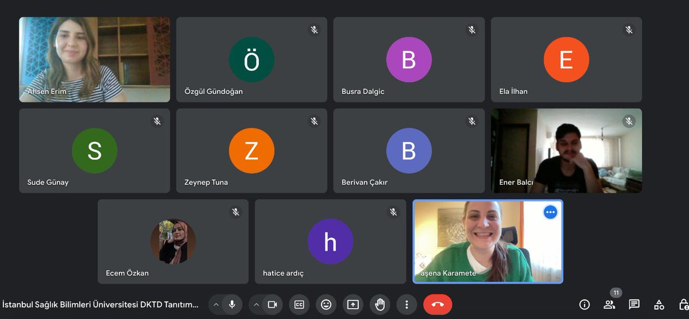
Task: Open video settings arrow beside the camera
Action: 256,305
